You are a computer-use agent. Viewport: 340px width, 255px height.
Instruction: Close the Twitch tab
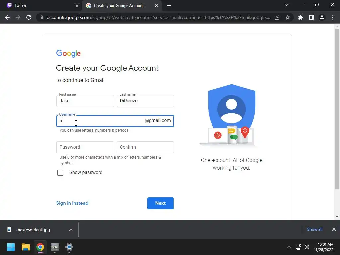[x=77, y=6]
